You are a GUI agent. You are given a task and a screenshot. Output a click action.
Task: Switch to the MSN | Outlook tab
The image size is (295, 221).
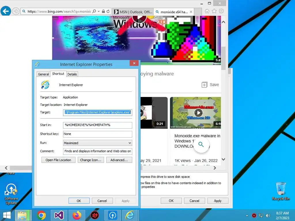133,12
